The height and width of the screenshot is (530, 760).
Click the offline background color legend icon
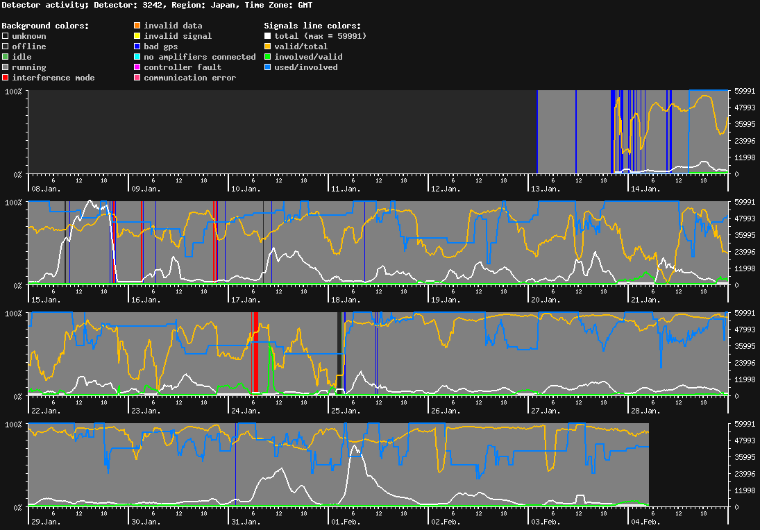(5, 46)
